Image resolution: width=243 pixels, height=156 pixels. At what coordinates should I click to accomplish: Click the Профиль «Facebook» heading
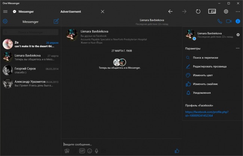coord(199,105)
